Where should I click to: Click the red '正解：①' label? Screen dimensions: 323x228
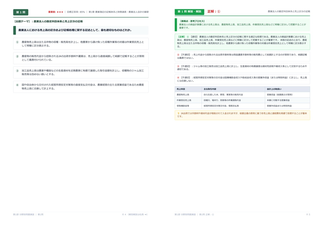point(214,12)
